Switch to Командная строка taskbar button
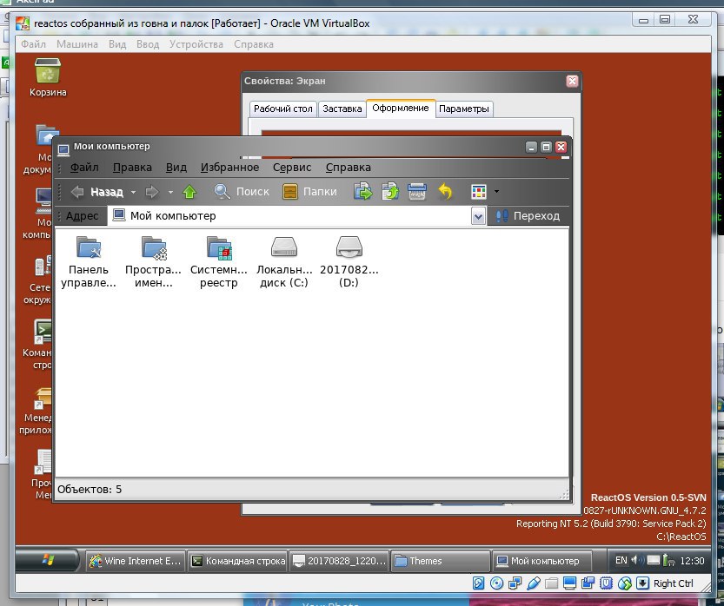Screen dimensions: 724x606 point(238,561)
